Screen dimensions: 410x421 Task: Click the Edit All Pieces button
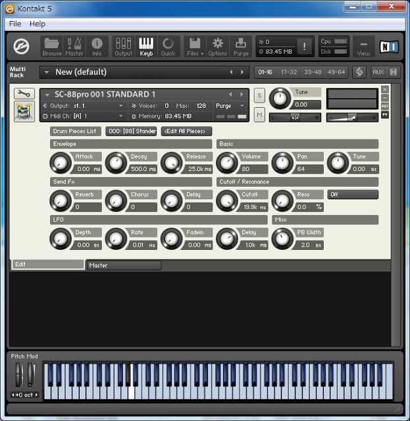(186, 132)
